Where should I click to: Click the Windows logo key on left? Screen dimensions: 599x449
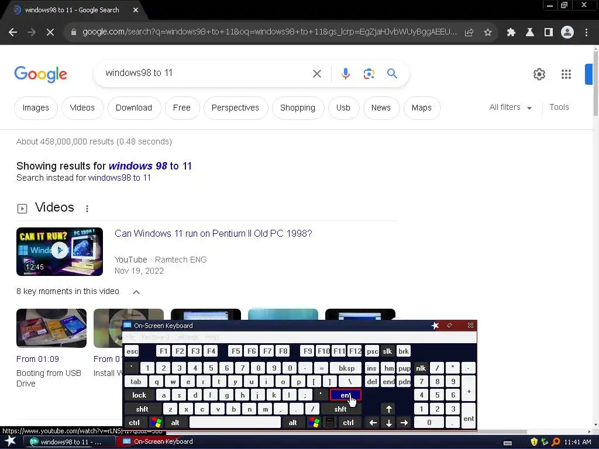(x=156, y=423)
